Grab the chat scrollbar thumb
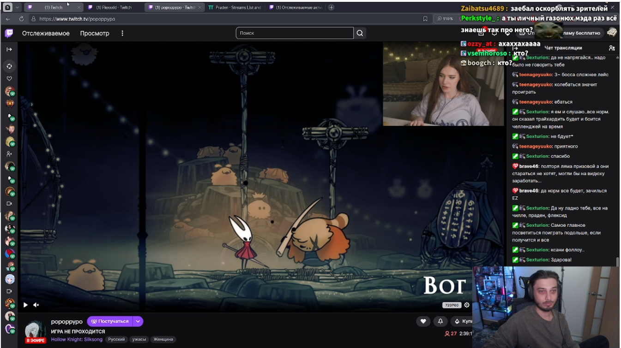The height and width of the screenshot is (348, 621). coord(617,262)
